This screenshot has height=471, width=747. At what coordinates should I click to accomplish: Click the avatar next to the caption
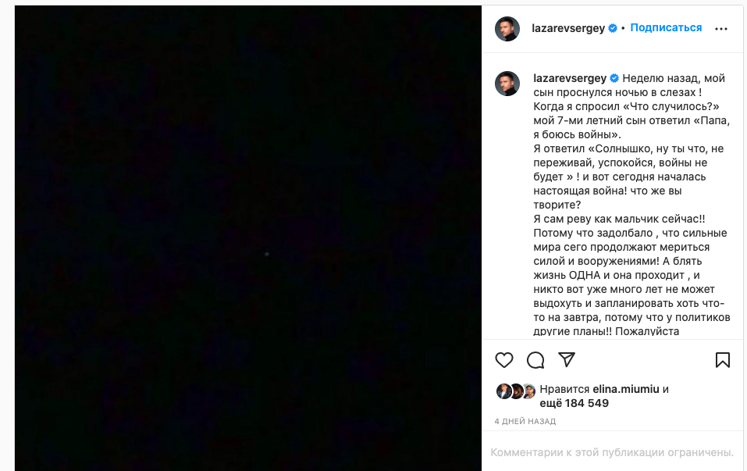tap(507, 84)
